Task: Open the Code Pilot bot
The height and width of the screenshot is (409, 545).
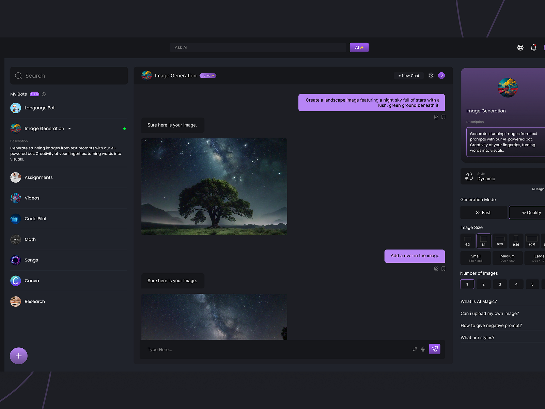Action: (36, 218)
